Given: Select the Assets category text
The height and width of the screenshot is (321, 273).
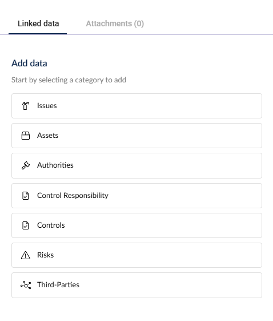Looking at the screenshot, I should click(47, 135).
